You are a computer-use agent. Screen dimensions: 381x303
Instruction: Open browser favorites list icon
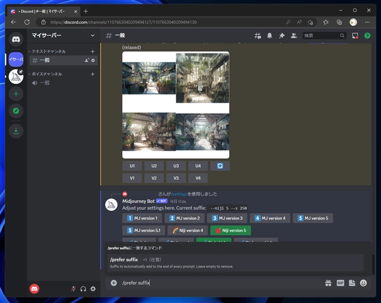click(x=326, y=22)
